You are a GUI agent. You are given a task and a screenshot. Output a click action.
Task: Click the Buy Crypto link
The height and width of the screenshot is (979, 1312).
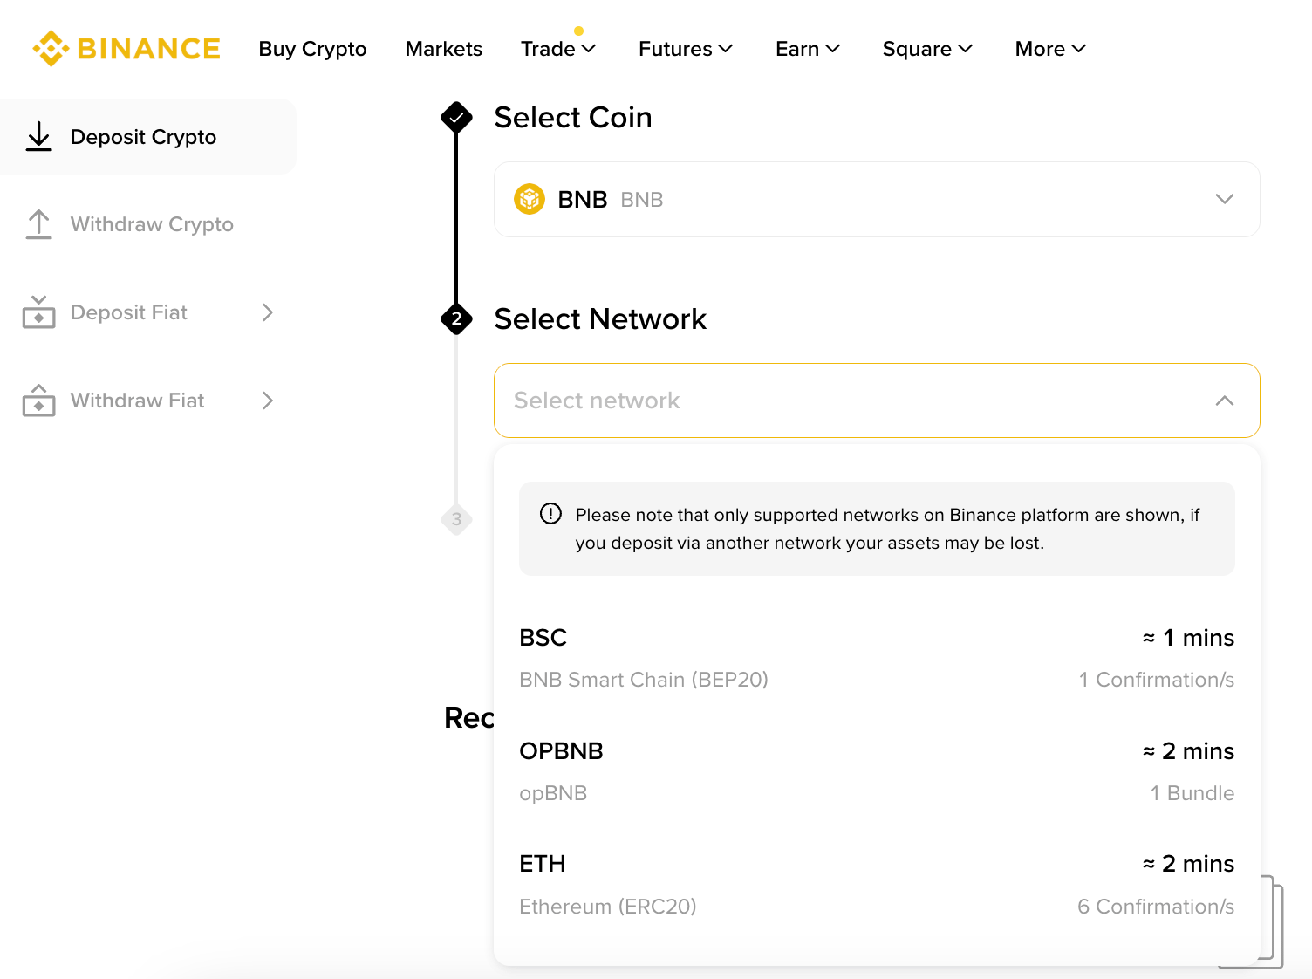pos(312,49)
